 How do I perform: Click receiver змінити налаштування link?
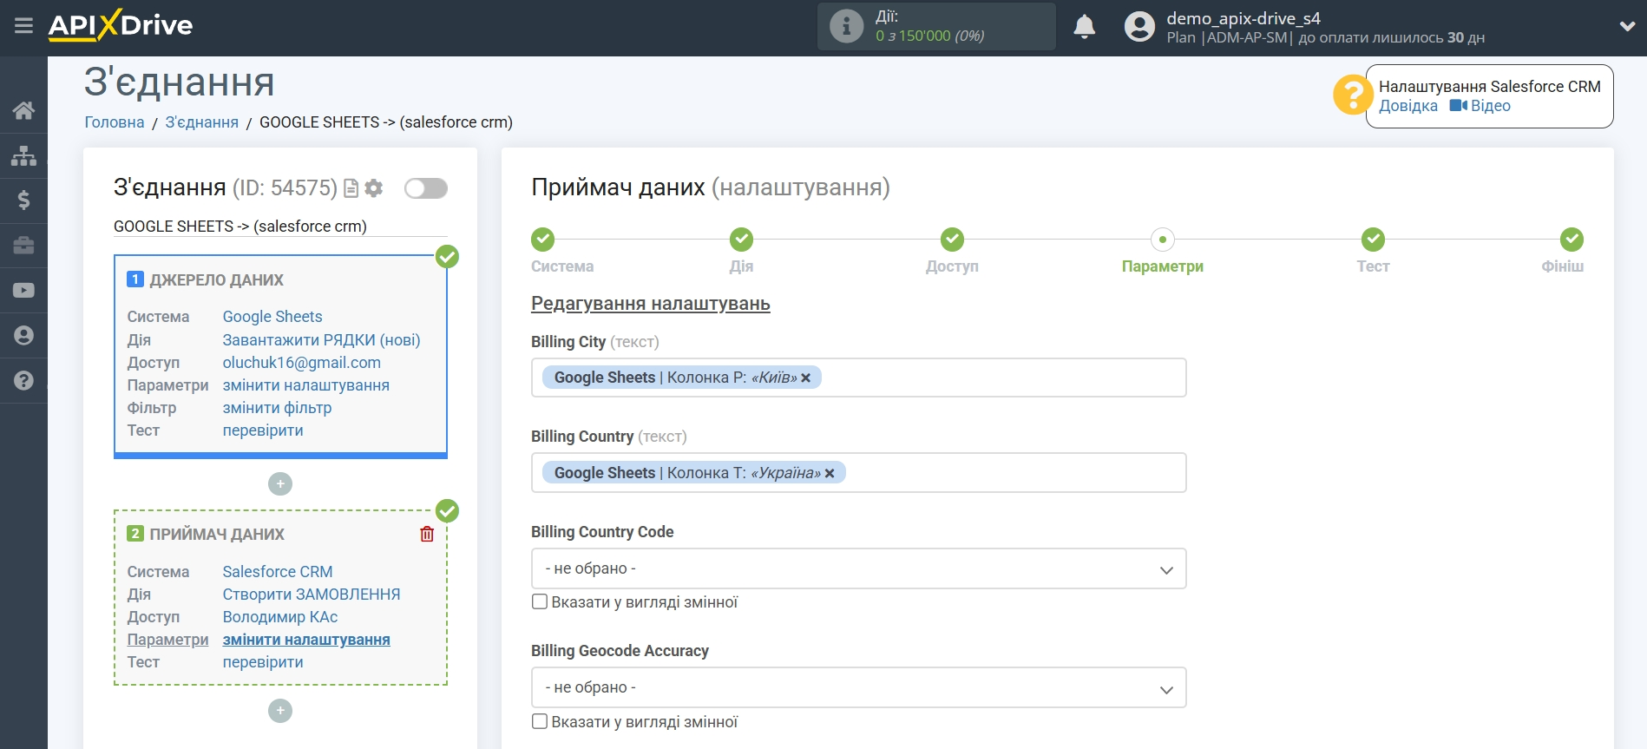pyautogui.click(x=306, y=640)
